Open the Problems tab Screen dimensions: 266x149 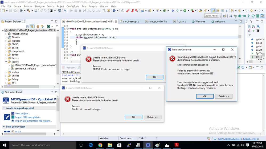pos(69,68)
